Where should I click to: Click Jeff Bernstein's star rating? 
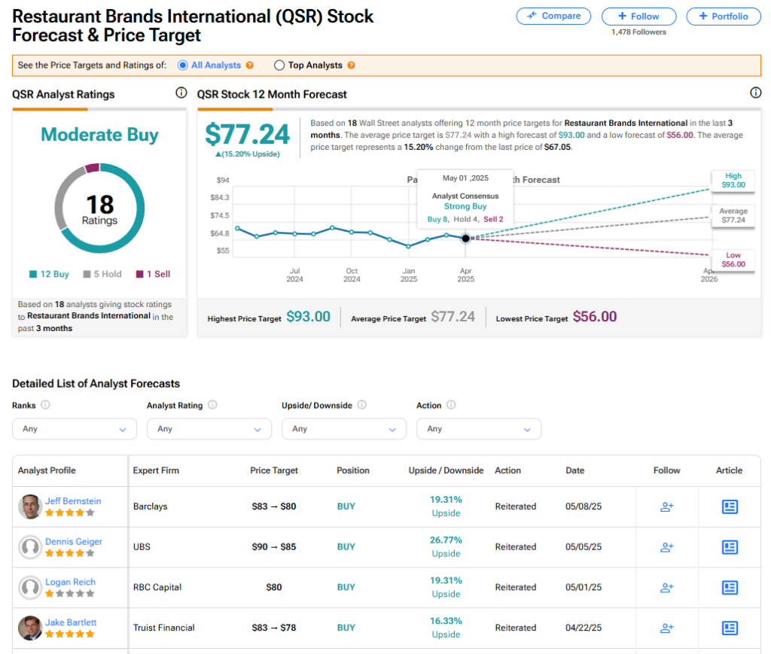tap(70, 513)
